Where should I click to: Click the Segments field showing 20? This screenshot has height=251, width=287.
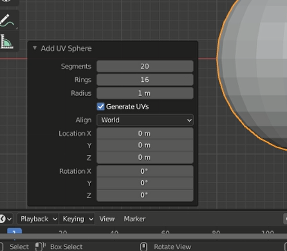[145, 66]
